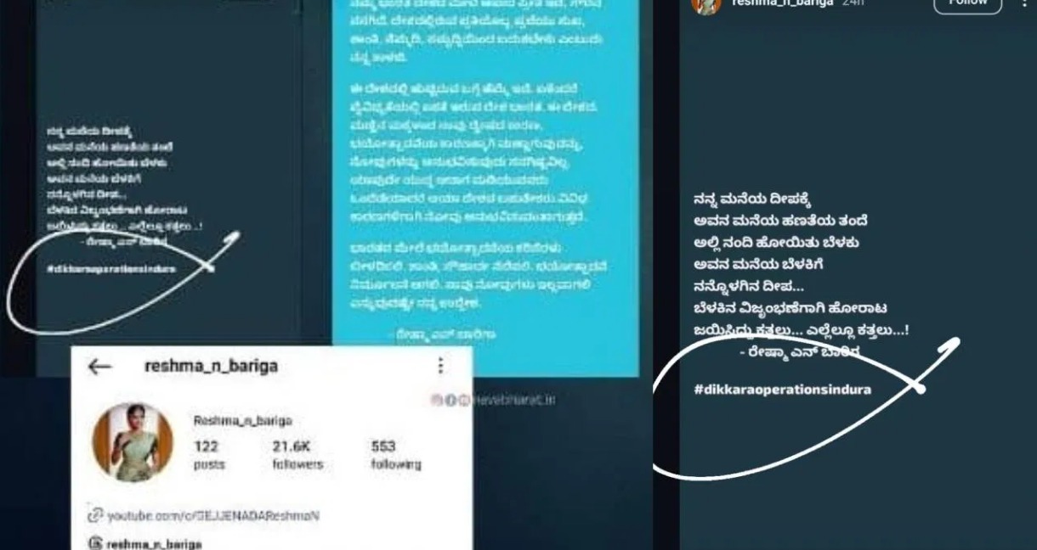Click the reshma_n_bariga title in the profile header
The image size is (1037, 550).
coord(211,367)
